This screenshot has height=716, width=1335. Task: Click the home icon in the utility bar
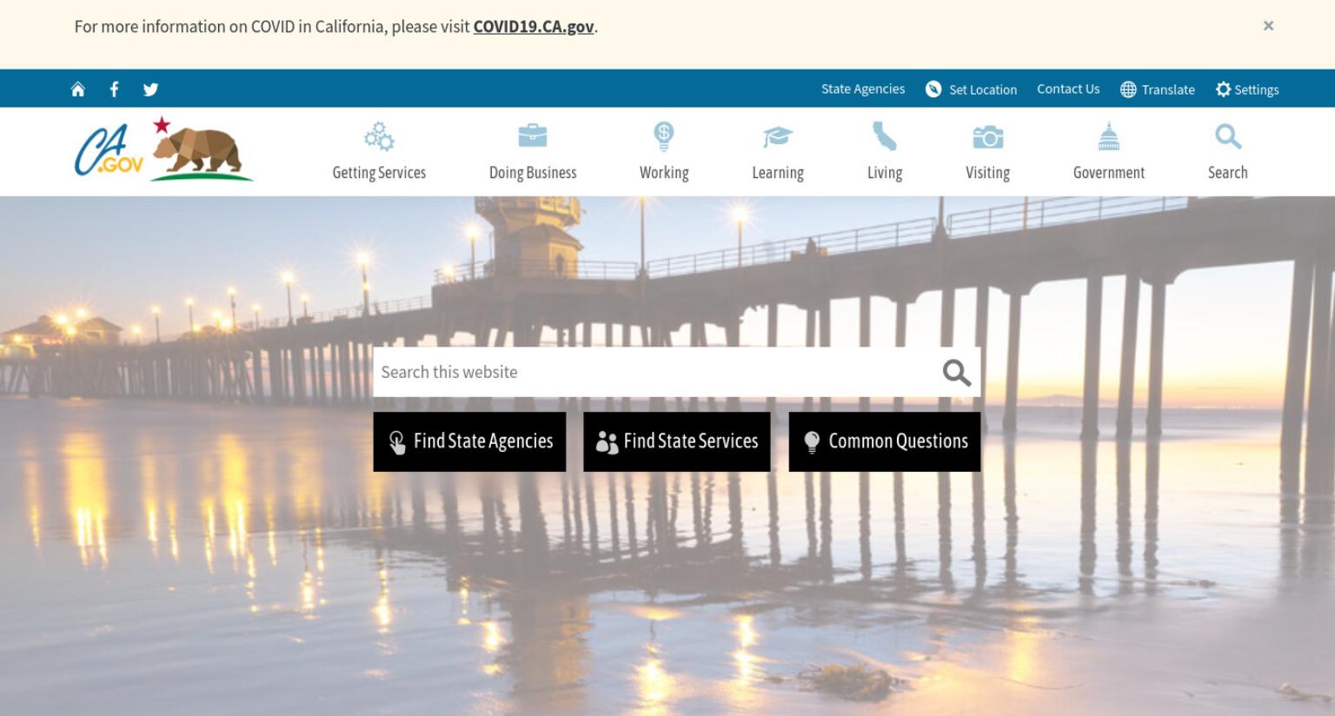[x=78, y=89]
